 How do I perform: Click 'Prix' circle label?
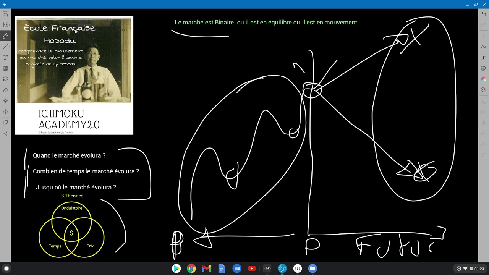coord(90,246)
